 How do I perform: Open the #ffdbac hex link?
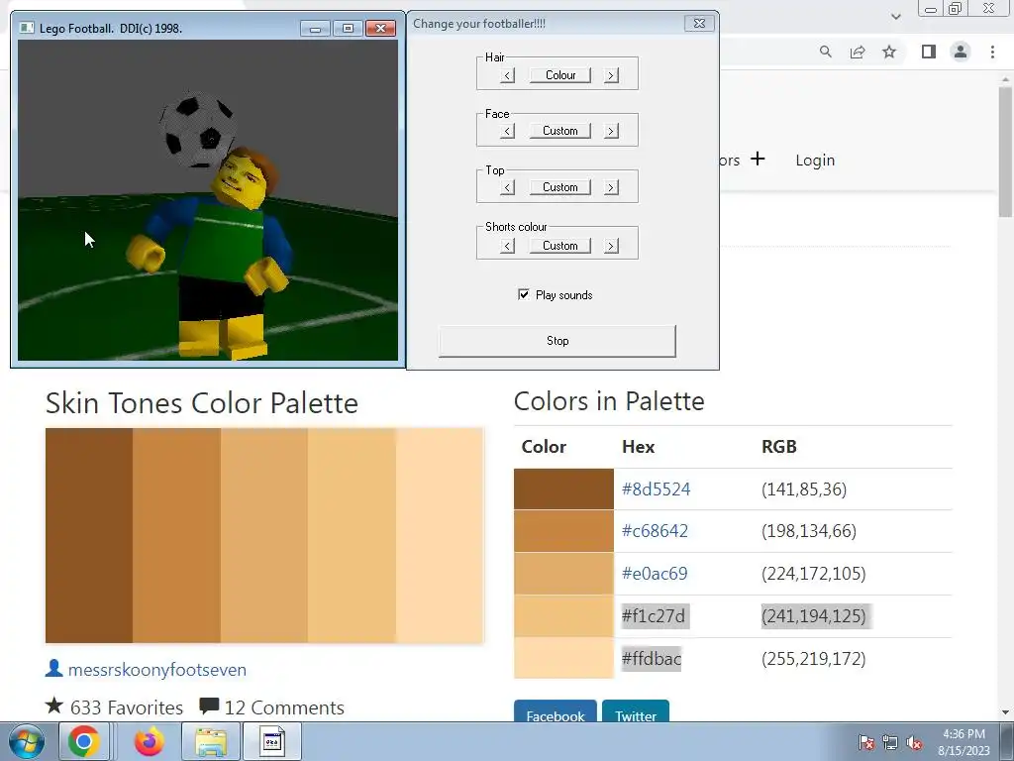[x=652, y=659]
